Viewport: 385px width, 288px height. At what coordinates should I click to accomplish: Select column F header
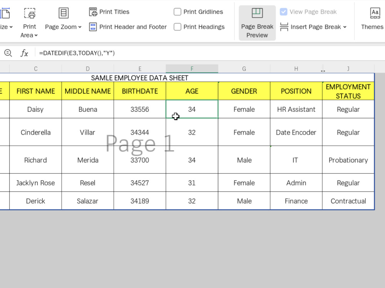[x=192, y=69]
